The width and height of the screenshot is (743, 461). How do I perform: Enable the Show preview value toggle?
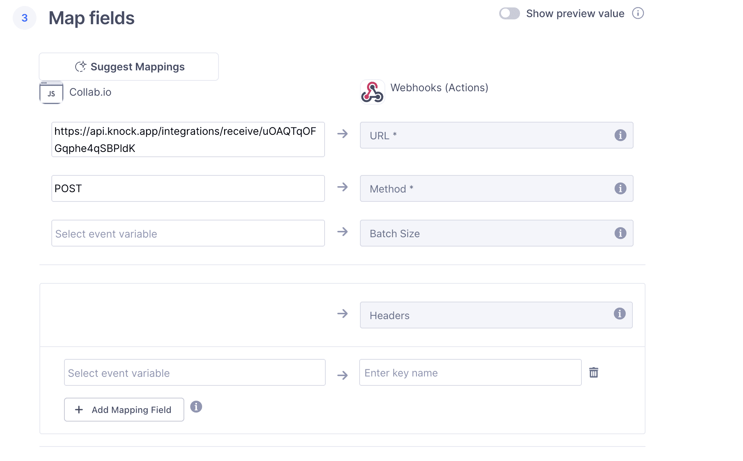(x=510, y=13)
